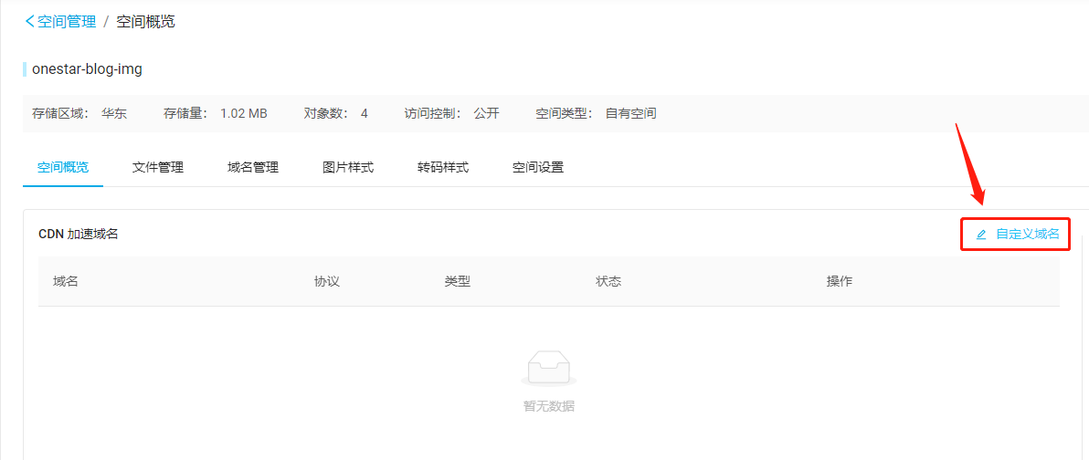1089x460 pixels.
Task: Click the 自定义域名 link text
Action: click(1027, 235)
